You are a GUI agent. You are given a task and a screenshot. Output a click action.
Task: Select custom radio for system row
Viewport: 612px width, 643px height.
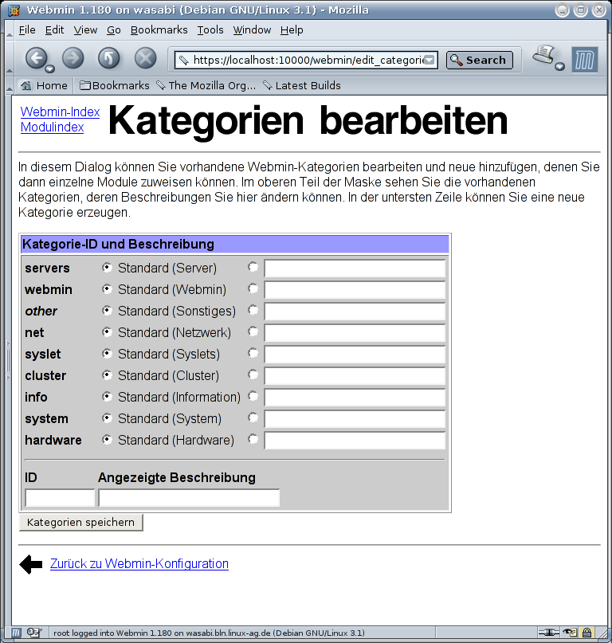pos(253,418)
